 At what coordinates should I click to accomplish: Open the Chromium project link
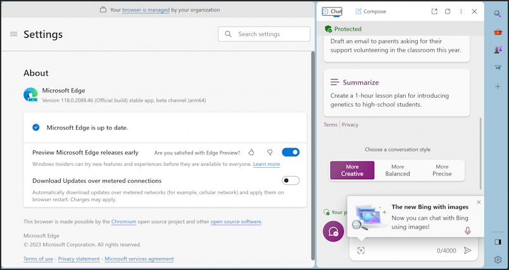(123, 222)
